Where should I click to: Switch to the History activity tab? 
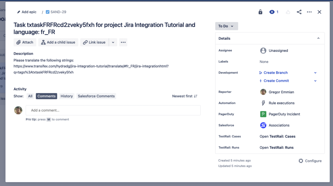point(67,96)
